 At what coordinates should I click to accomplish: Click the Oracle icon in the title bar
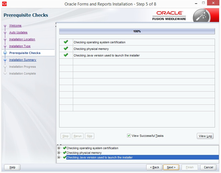coord(4,4)
